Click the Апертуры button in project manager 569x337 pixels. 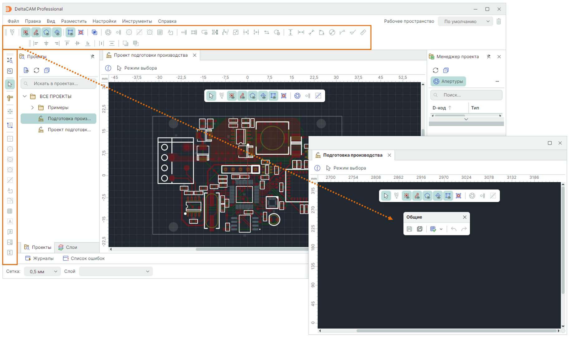coord(448,81)
